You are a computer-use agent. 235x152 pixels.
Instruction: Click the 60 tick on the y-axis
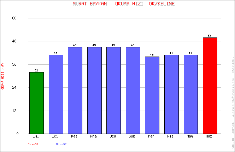click(15, 18)
